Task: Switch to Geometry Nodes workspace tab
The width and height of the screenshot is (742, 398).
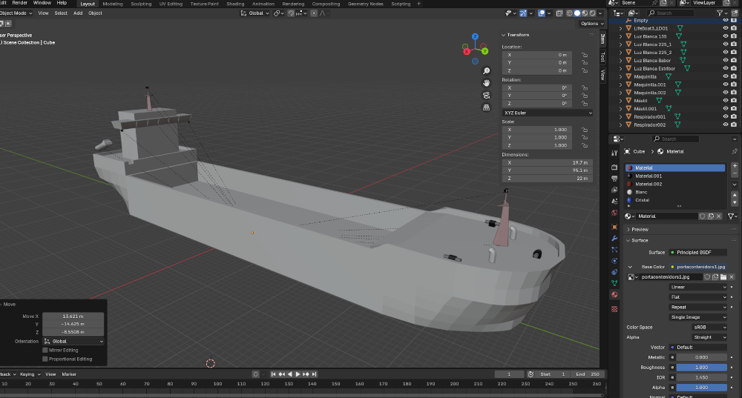Action: [x=365, y=4]
